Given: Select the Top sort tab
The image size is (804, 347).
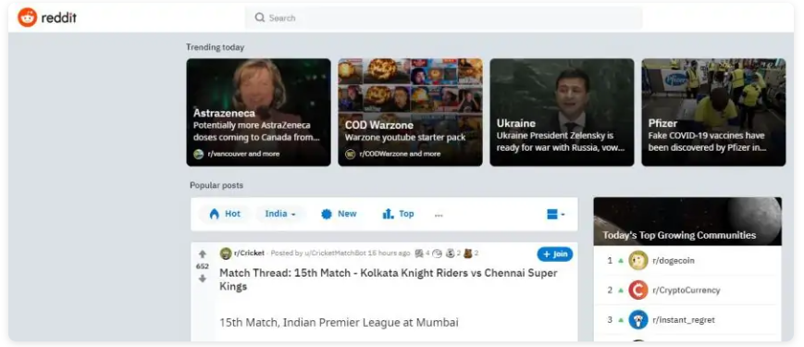Looking at the screenshot, I should pos(399,214).
